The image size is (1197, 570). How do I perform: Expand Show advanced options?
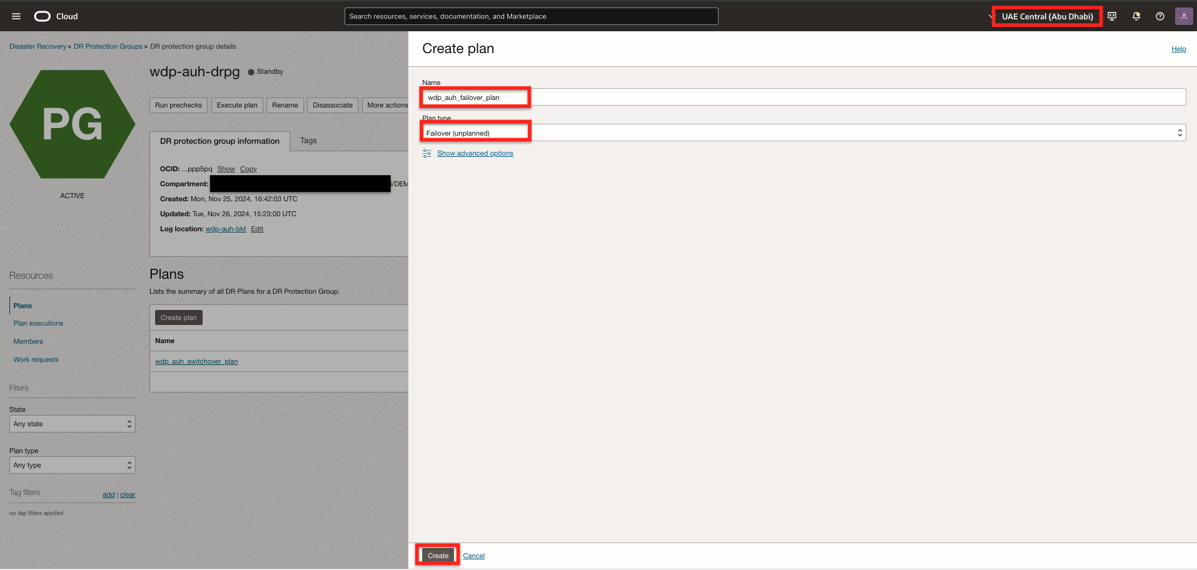click(475, 153)
